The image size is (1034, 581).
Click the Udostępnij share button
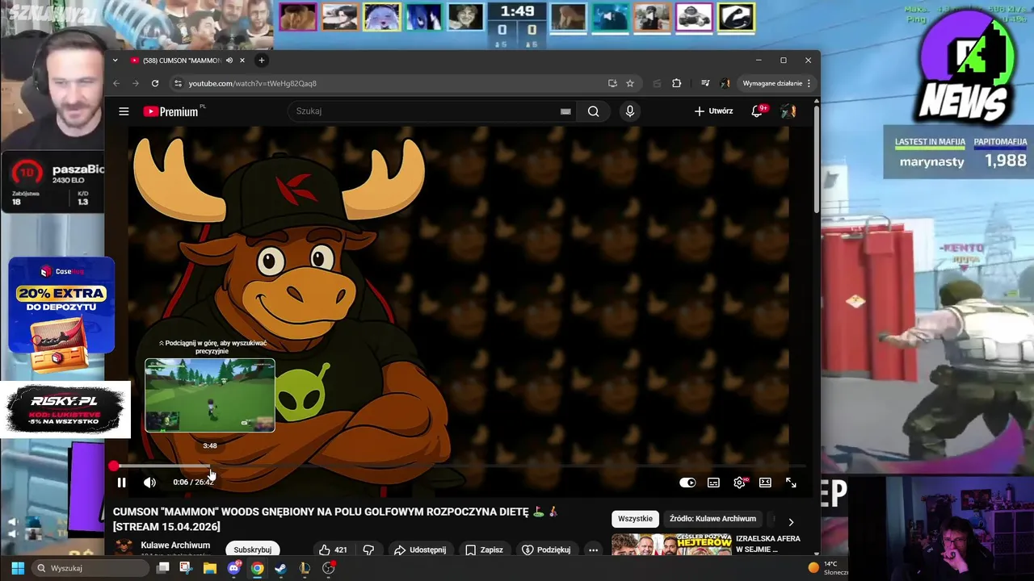pos(419,550)
